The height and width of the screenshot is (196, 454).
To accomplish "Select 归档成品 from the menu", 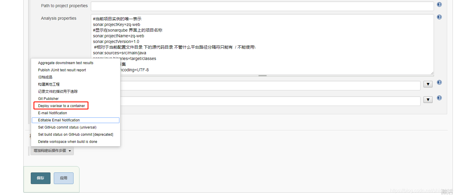I will (45, 77).
